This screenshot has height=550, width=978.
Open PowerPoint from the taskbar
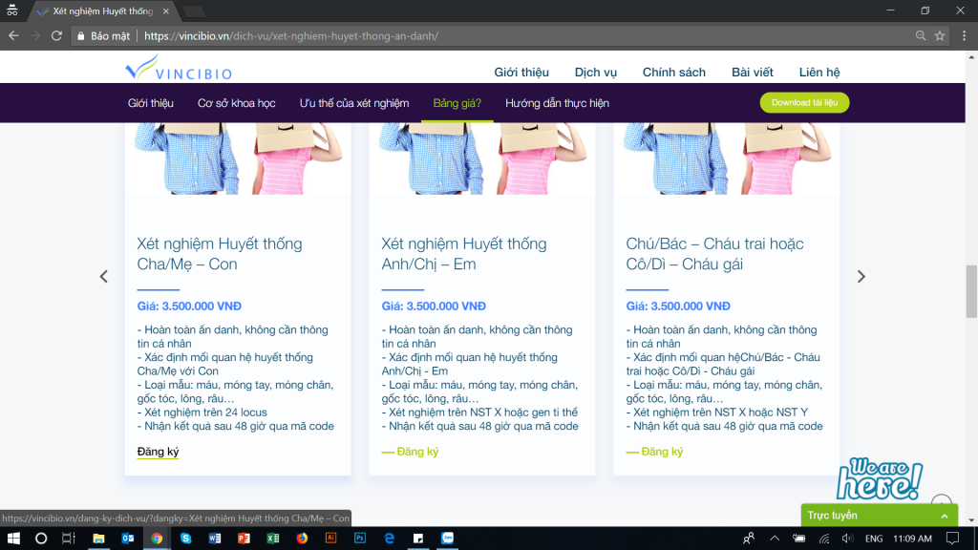pyautogui.click(x=244, y=539)
